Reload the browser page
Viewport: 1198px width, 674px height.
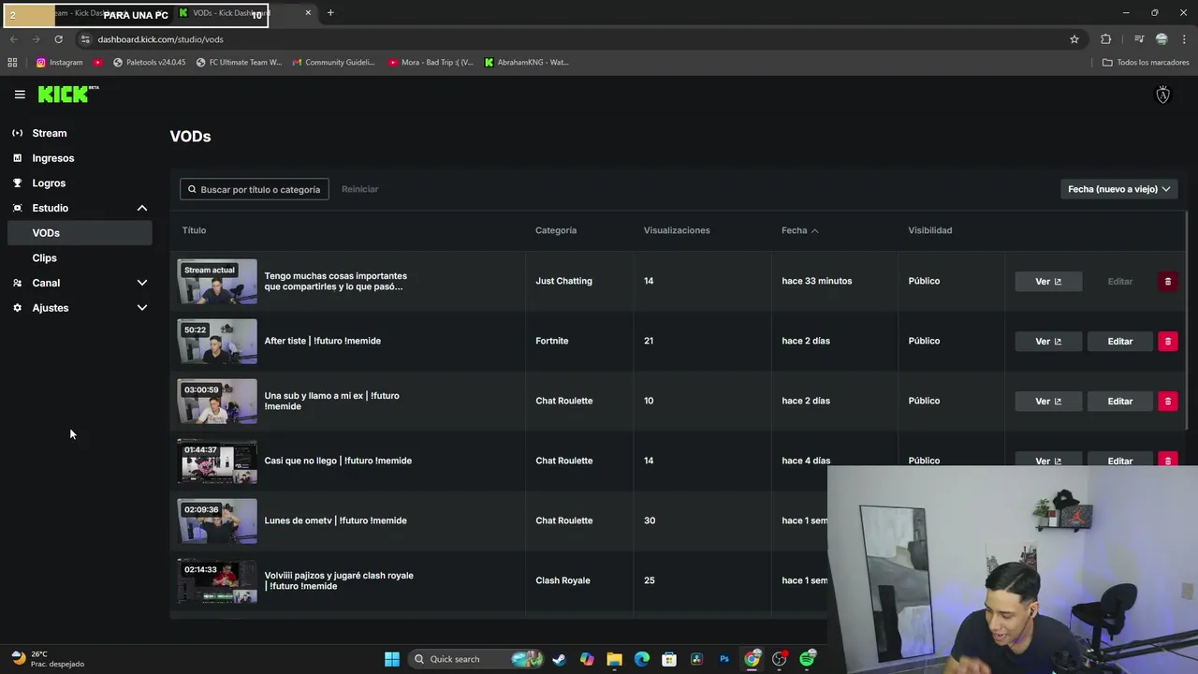pyautogui.click(x=58, y=39)
